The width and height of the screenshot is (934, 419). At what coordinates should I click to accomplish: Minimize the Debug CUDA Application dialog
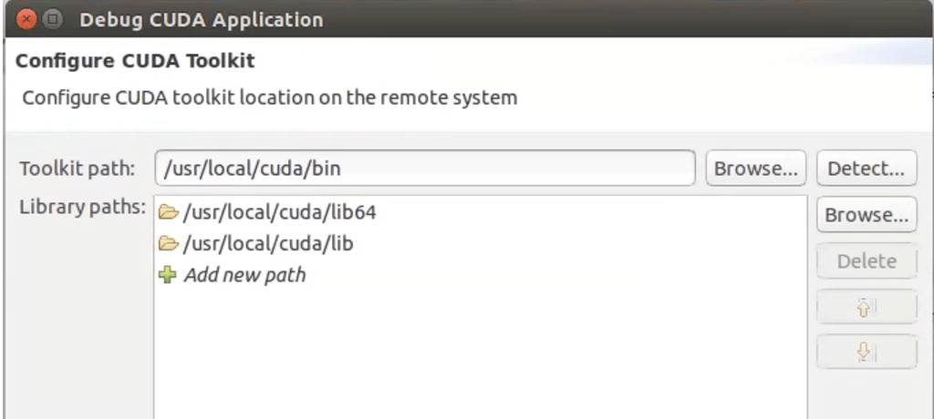coord(54,18)
